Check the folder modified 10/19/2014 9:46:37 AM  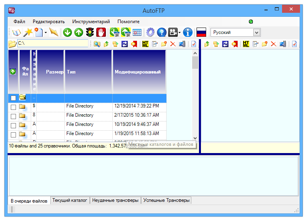click(13, 125)
